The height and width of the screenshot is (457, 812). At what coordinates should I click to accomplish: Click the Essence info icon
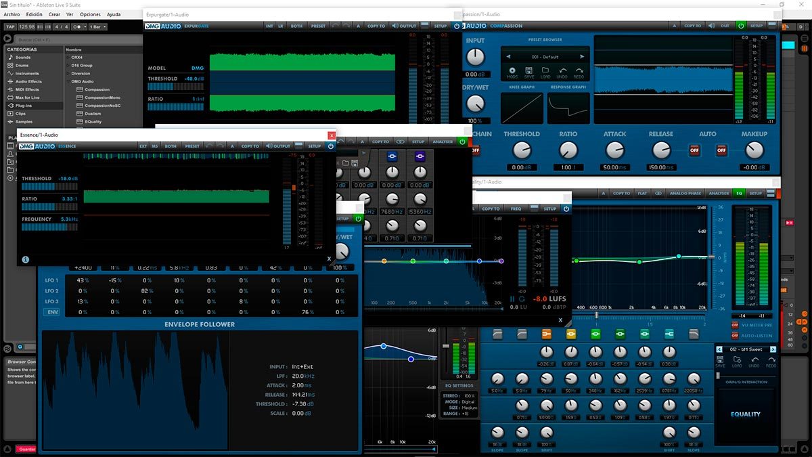pos(25,259)
